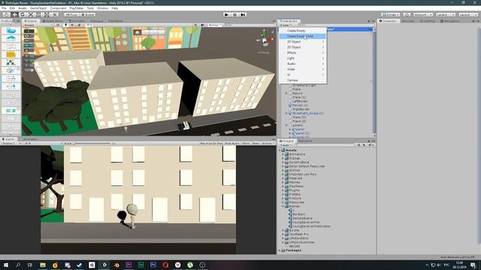This screenshot has height=270, width=481.
Task: Adjust the Game view Scale slider
Action: click(92, 143)
